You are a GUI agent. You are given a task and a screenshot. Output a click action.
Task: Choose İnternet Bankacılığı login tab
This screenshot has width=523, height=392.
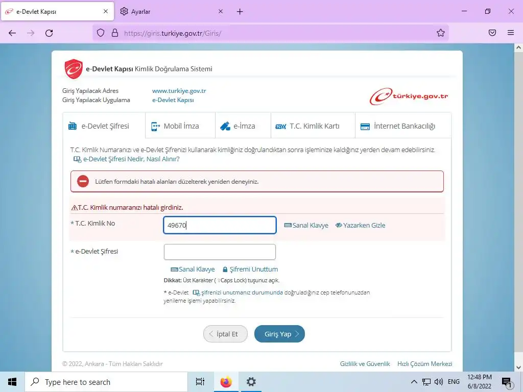click(403, 126)
